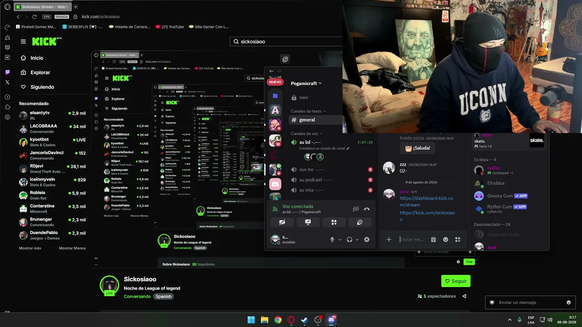Image resolution: width=582 pixels, height=327 pixels.
Task: Toggle Discord screen share
Action: [x=308, y=222]
